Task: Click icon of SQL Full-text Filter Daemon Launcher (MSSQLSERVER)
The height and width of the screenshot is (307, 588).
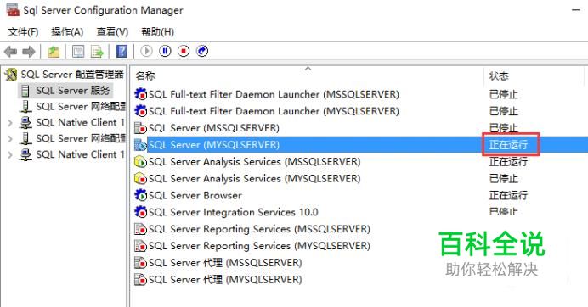Action: pos(140,94)
